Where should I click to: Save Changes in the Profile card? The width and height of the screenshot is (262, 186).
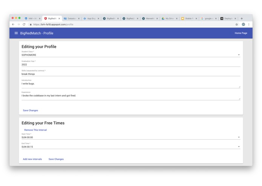(31, 110)
